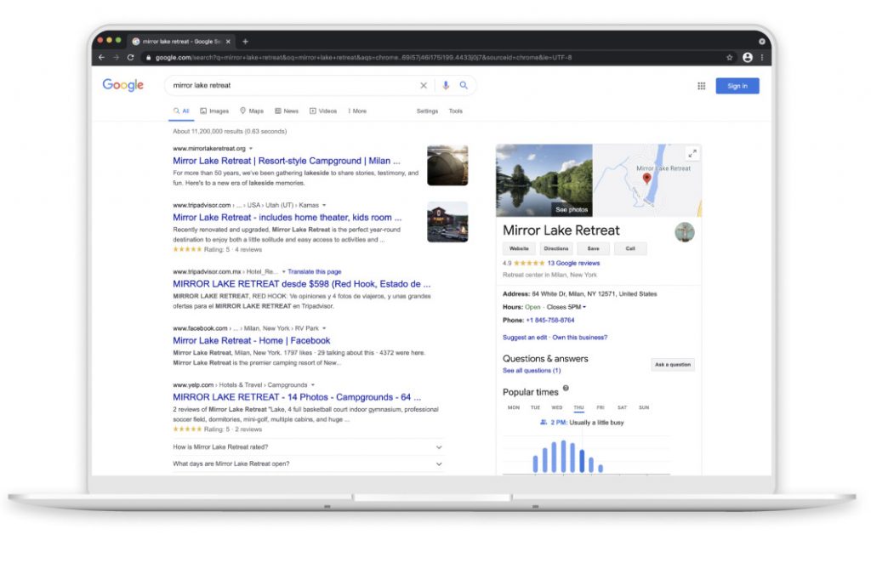Viewport: 871px width, 563px height.
Task: Click the address bar URL
Action: pyautogui.click(x=363, y=57)
